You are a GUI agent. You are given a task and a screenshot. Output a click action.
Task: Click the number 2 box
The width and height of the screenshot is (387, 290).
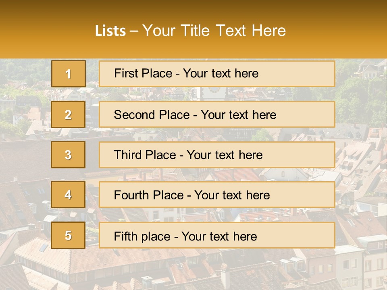tap(68, 114)
